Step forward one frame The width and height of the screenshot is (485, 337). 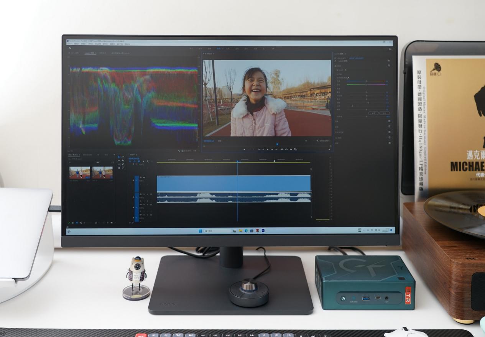[x=272, y=149]
